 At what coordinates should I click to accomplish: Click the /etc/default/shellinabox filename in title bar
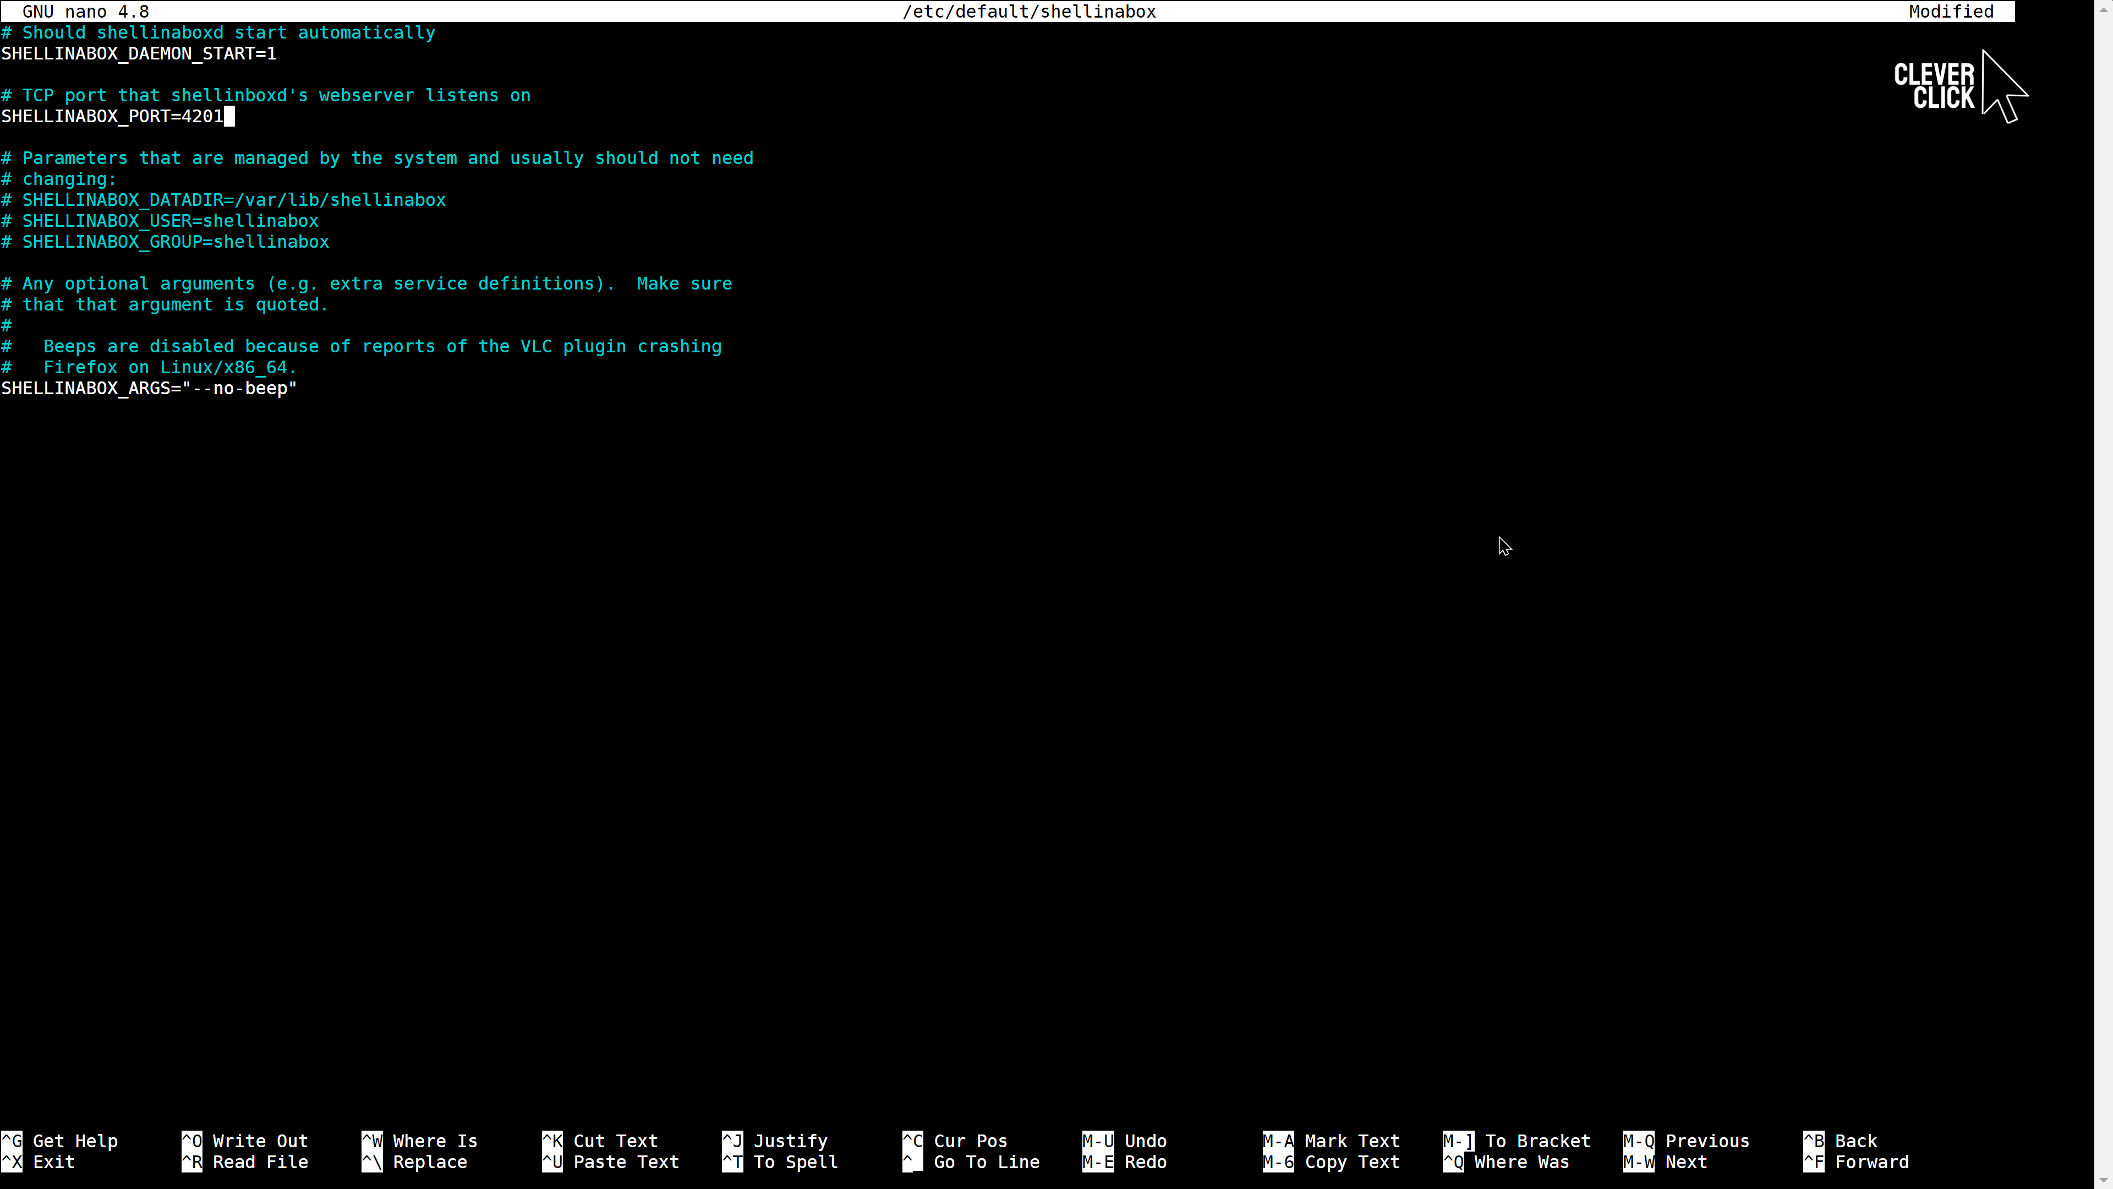pyautogui.click(x=1028, y=12)
